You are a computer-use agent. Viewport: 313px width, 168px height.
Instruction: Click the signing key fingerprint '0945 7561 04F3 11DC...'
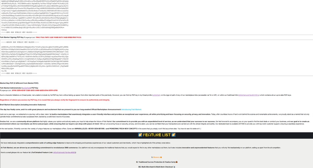coord(58,38)
